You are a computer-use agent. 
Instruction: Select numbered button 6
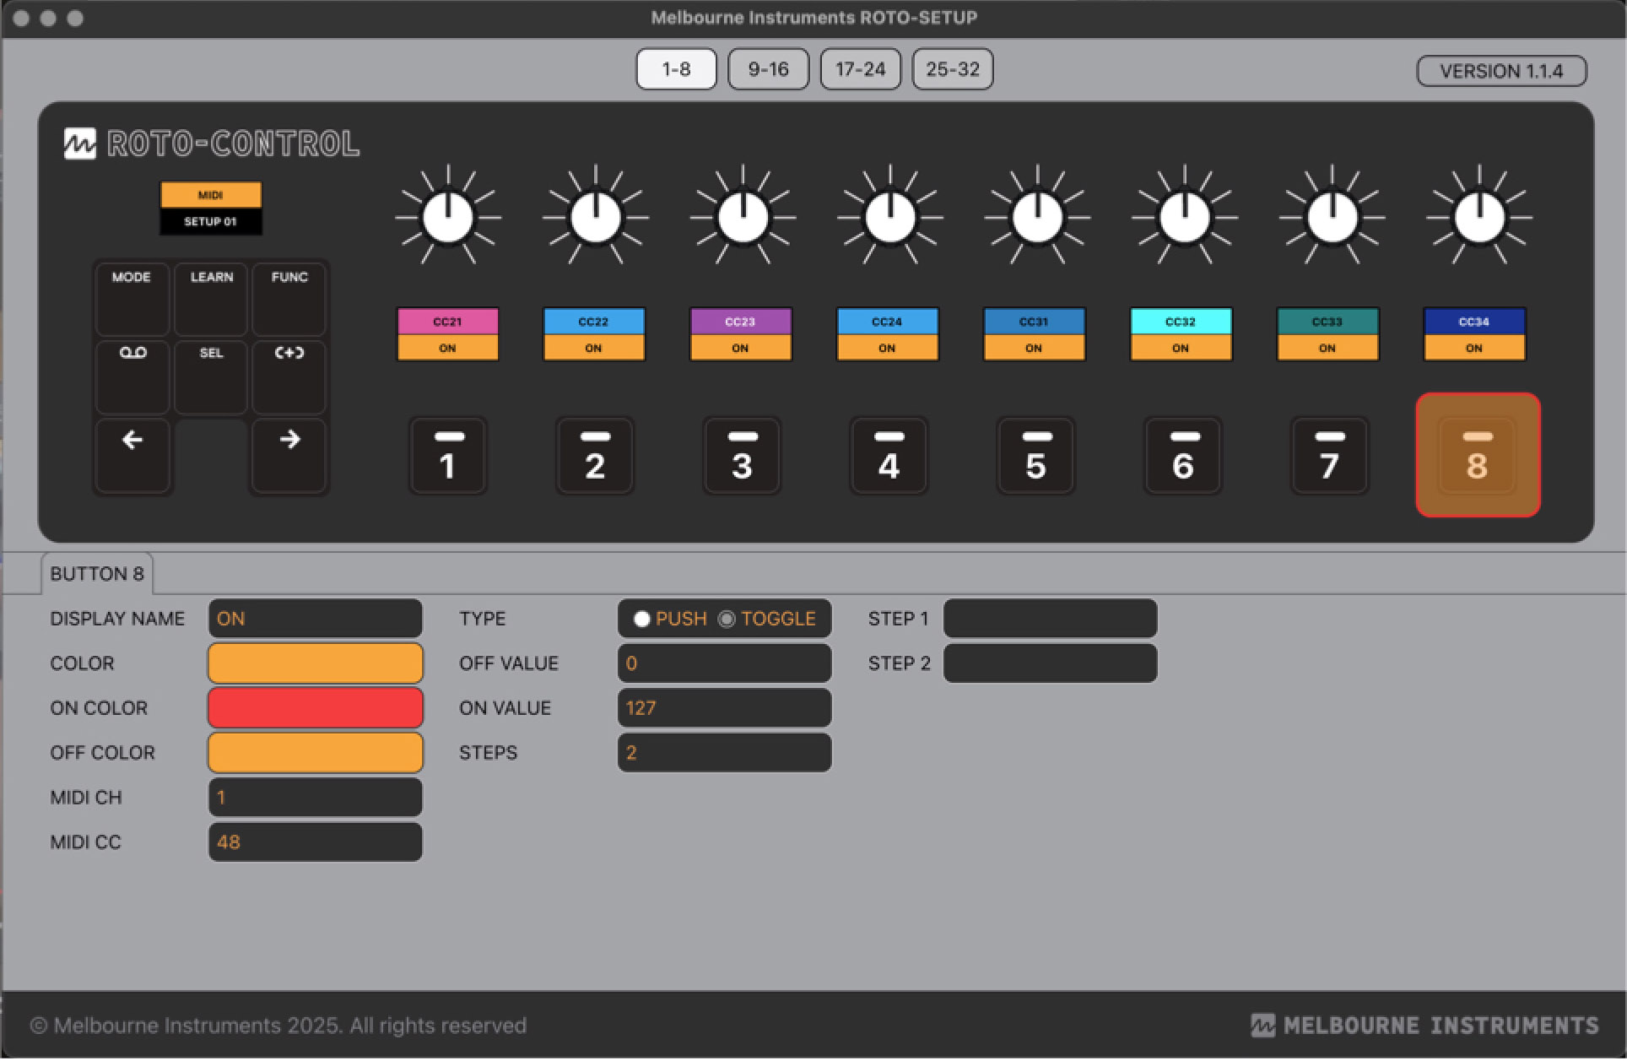click(1183, 456)
